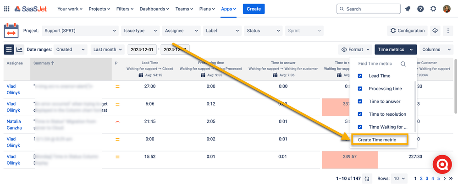
Task: Open the Dashboards menu
Action: pos(154,9)
